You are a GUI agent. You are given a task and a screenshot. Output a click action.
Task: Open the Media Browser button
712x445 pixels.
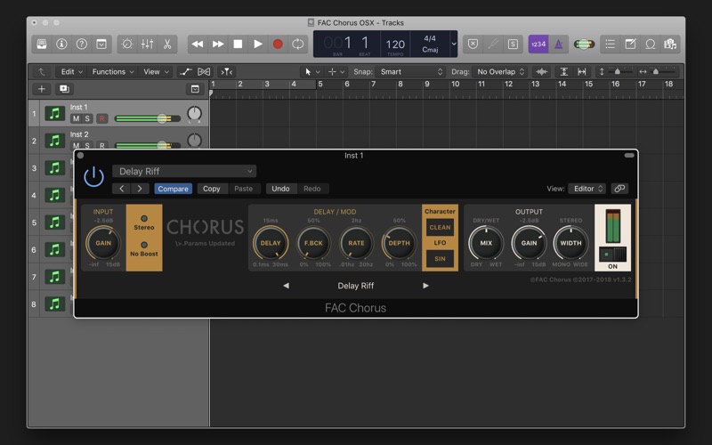[670, 44]
